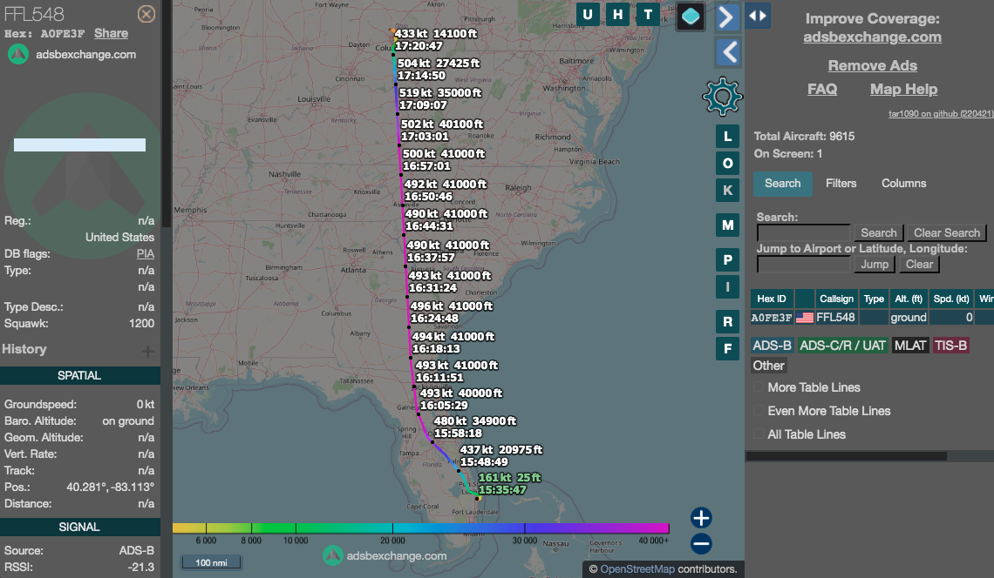This screenshot has height=578, width=994.
Task: Toggle the sidebar width double-arrow button
Action: pyautogui.click(x=757, y=16)
